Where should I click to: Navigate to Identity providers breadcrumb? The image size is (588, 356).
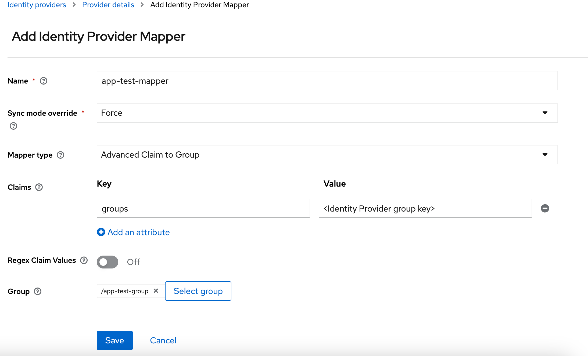pyautogui.click(x=37, y=5)
